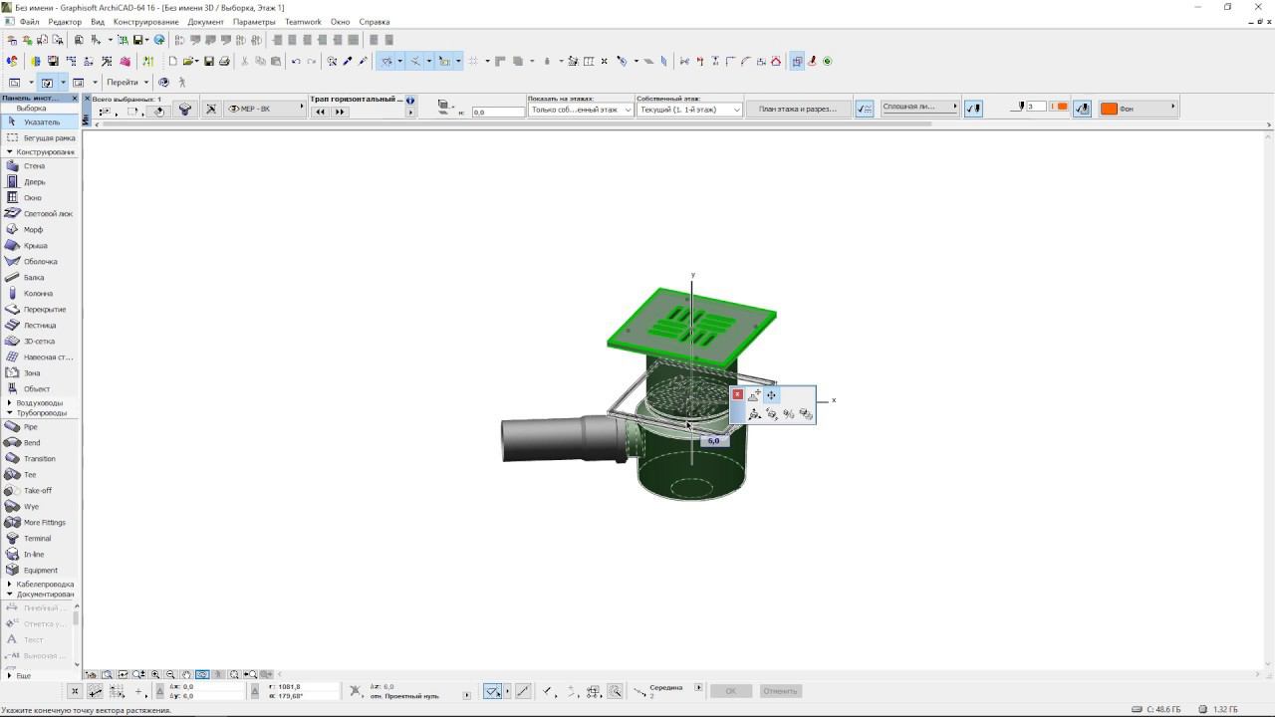Click the Undo arrow icon
This screenshot has width=1275, height=717.
click(x=296, y=62)
